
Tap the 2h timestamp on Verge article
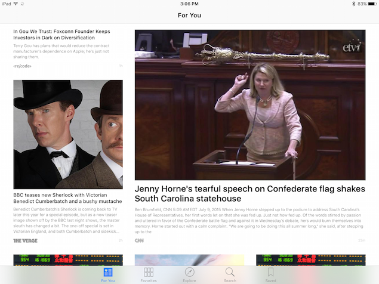(x=121, y=240)
